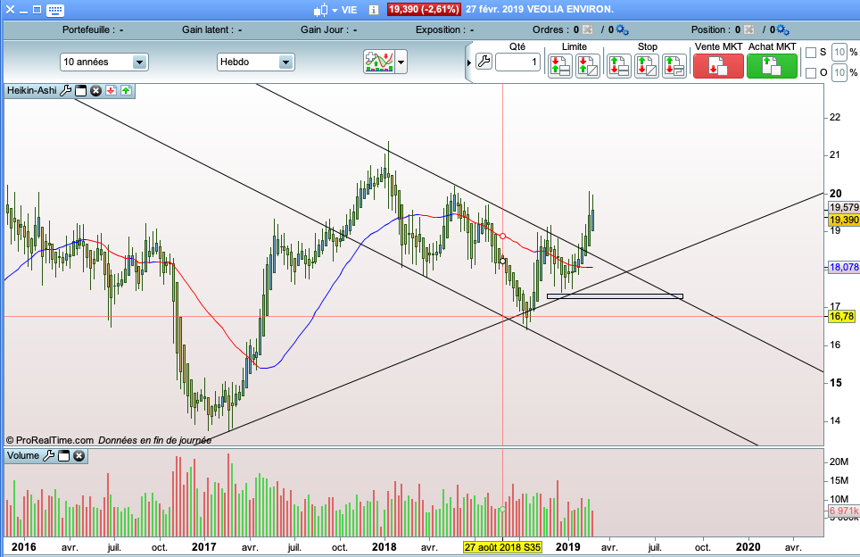Click the 6 971k volume value label
Screen dimensions: 860x557
(x=844, y=511)
